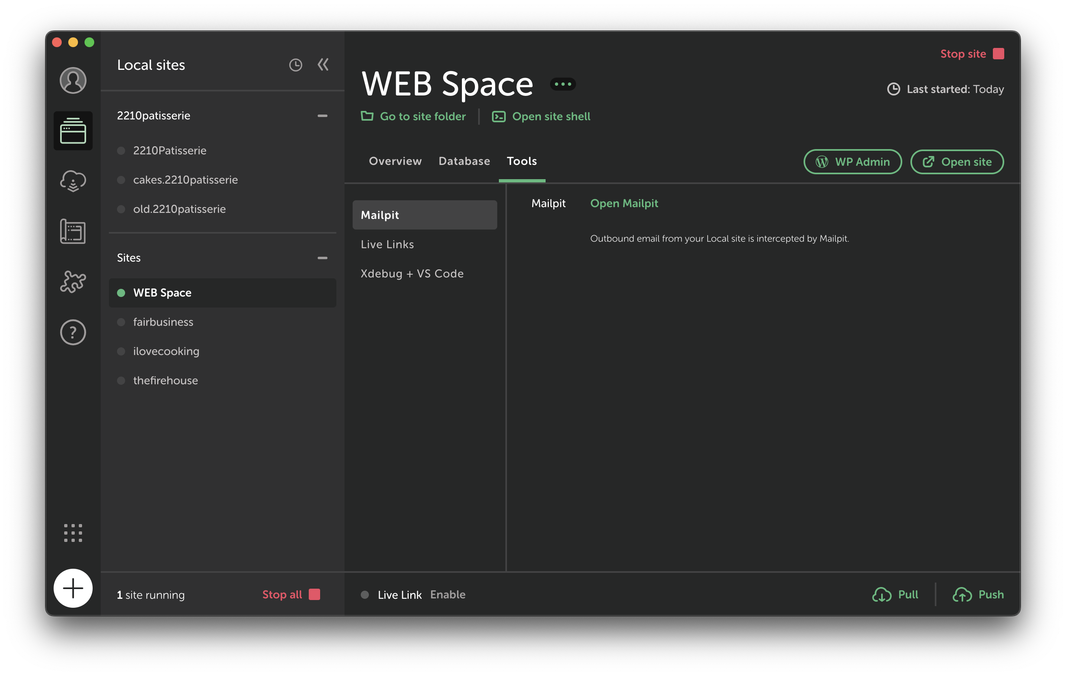Image resolution: width=1066 pixels, height=676 pixels.
Task: Collapse the sites sidebar with double chevron
Action: [x=323, y=65]
